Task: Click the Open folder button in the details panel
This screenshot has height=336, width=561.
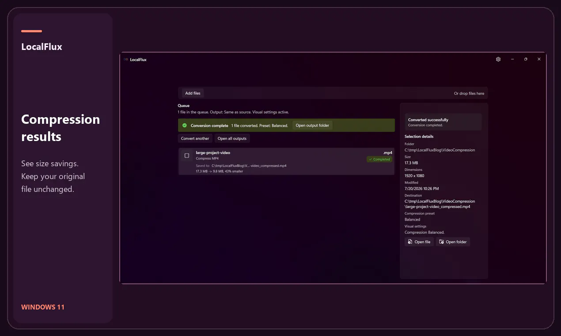Action: point(453,242)
